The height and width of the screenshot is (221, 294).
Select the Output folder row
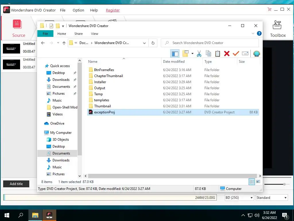pyautogui.click(x=173, y=88)
